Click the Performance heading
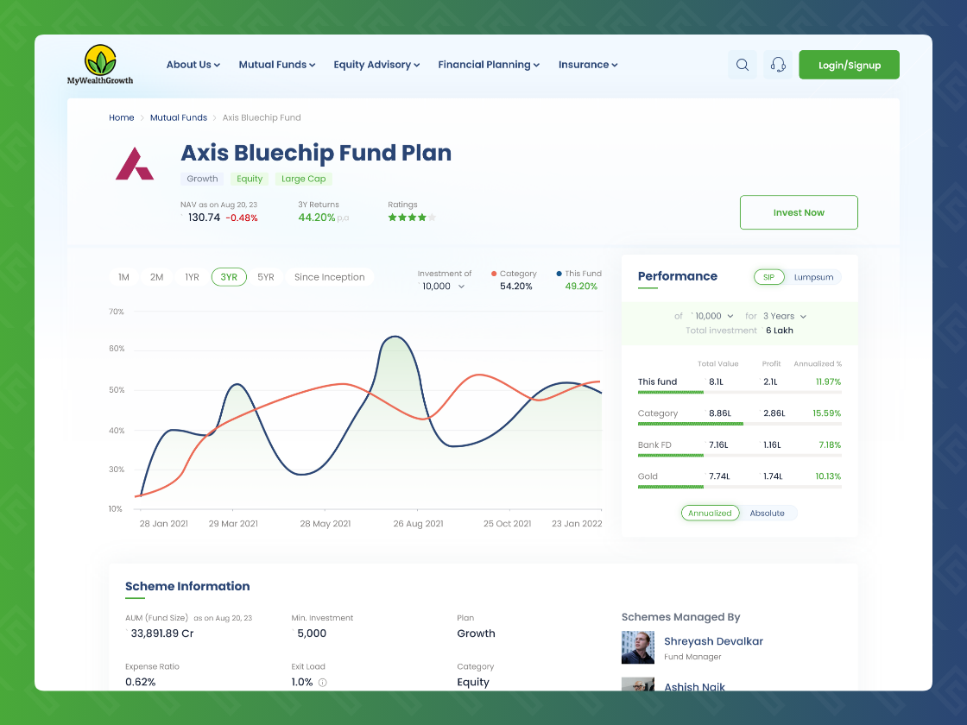This screenshot has width=967, height=725. click(x=677, y=276)
